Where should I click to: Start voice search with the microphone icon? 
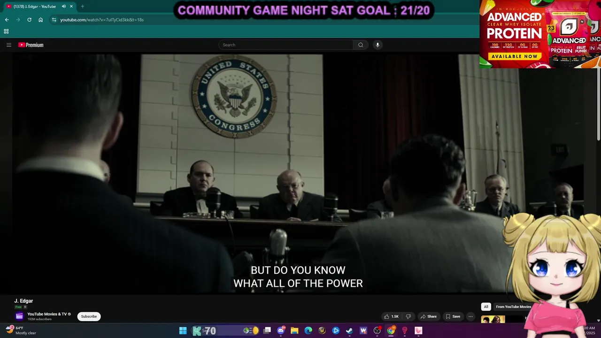click(377, 45)
